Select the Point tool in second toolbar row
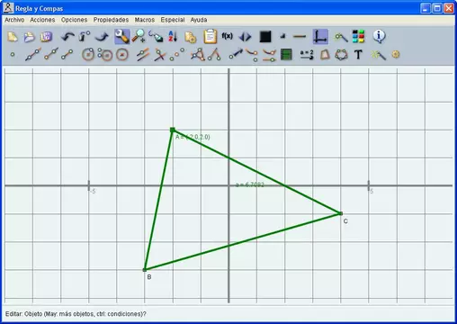The height and width of the screenshot is (324, 457). pos(13,55)
